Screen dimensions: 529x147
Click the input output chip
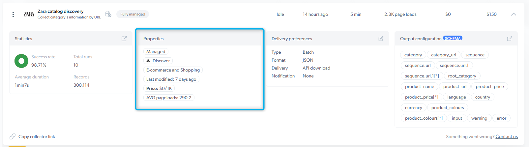pyautogui.click(x=457, y=118)
